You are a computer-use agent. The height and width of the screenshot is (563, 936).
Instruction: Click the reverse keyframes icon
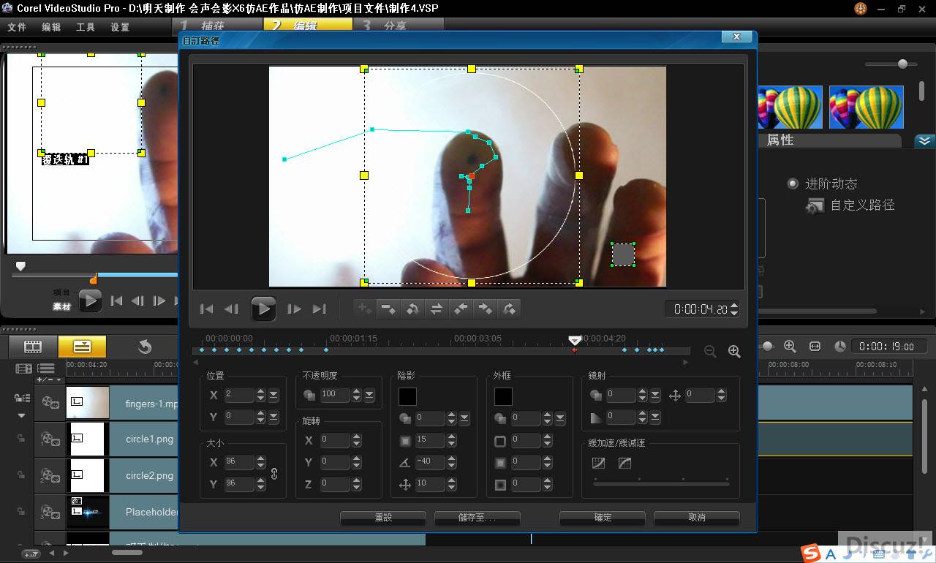click(412, 309)
